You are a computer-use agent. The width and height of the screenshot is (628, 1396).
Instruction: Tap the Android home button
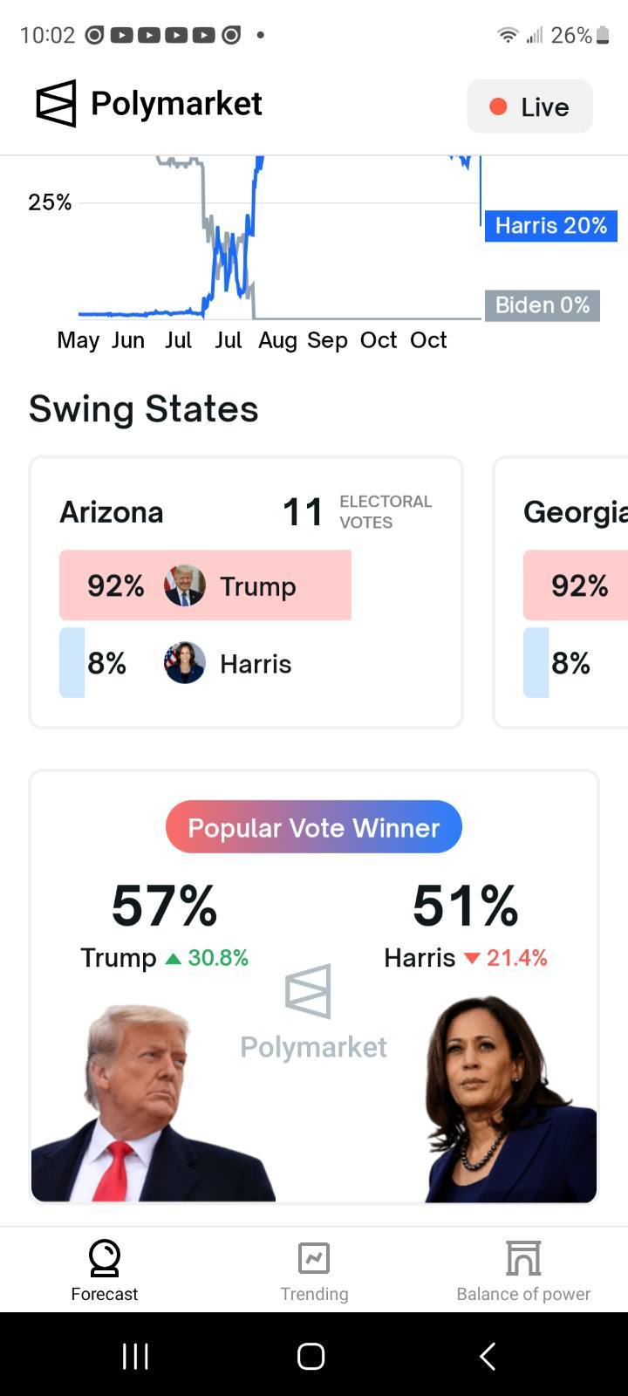coord(311,1356)
